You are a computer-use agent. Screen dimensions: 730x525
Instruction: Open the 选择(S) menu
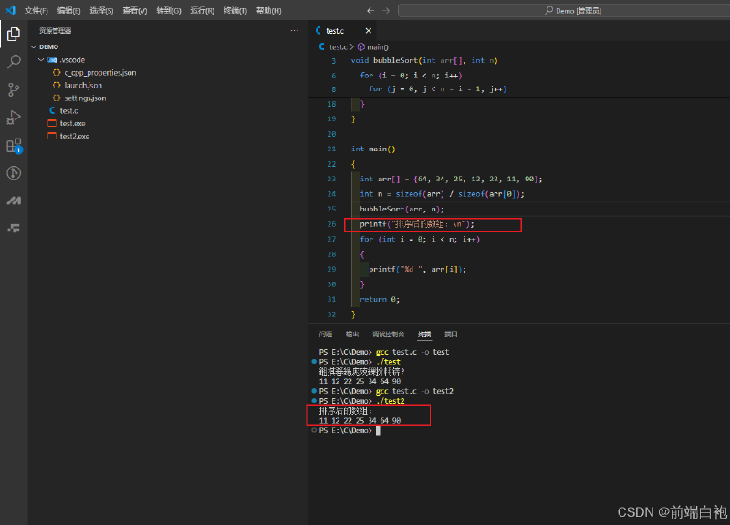click(x=101, y=10)
